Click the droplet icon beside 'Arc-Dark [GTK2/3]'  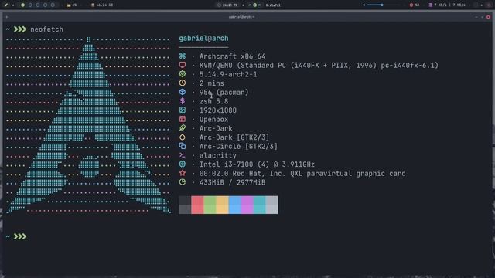click(x=183, y=137)
